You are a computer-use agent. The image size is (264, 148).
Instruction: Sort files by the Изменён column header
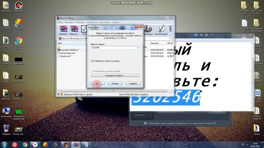click(x=154, y=43)
